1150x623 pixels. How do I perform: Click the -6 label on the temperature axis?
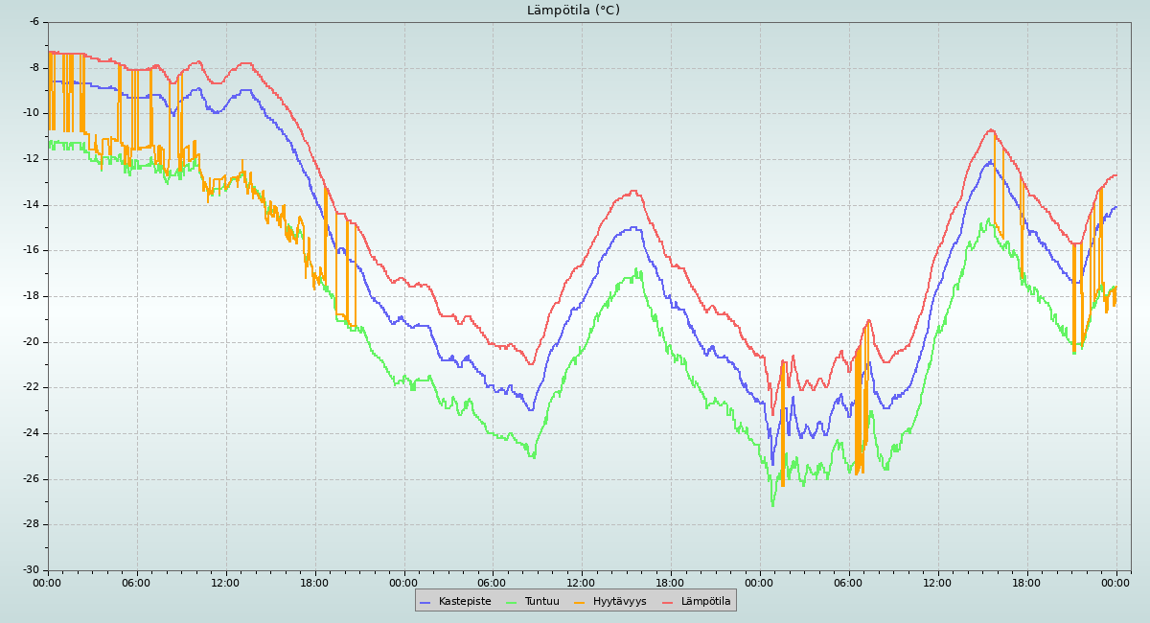(x=34, y=21)
